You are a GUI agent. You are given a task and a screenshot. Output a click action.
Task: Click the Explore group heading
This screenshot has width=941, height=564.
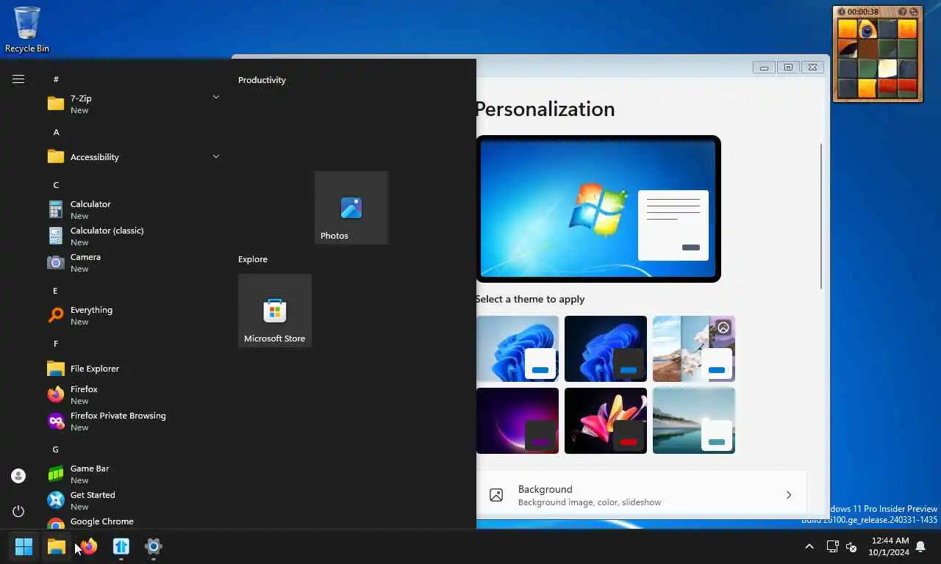tap(253, 259)
